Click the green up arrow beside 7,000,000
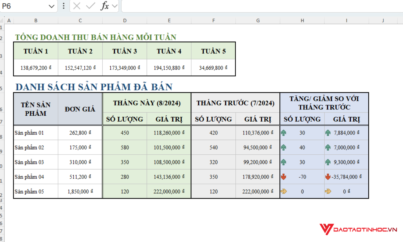 328,148
